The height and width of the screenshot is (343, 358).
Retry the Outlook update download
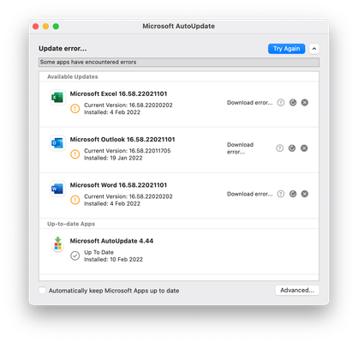[292, 148]
